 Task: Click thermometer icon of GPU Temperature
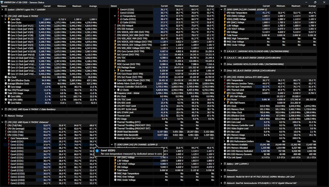pos(225,80)
